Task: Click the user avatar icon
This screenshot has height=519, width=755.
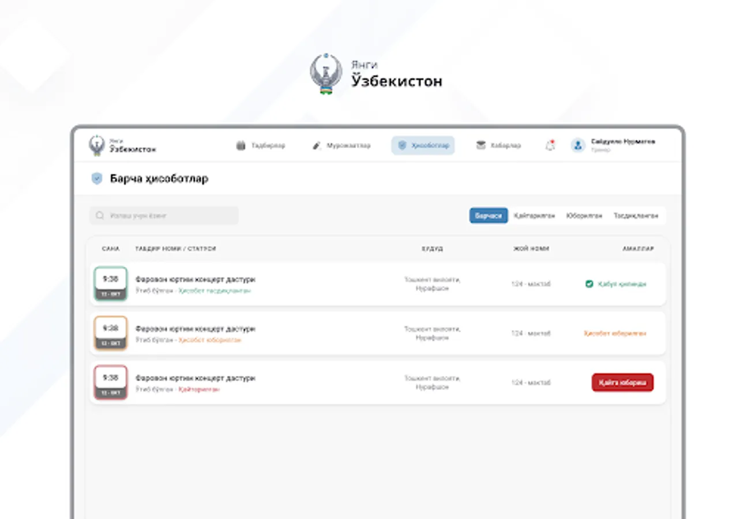Action: (578, 145)
